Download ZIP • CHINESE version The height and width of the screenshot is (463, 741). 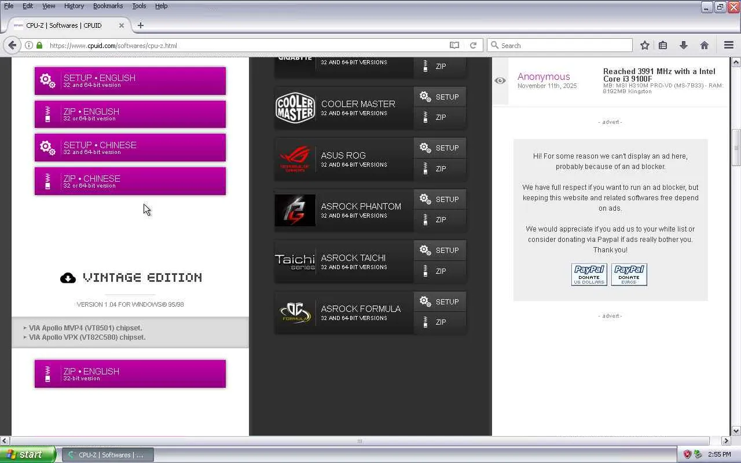[x=130, y=182]
